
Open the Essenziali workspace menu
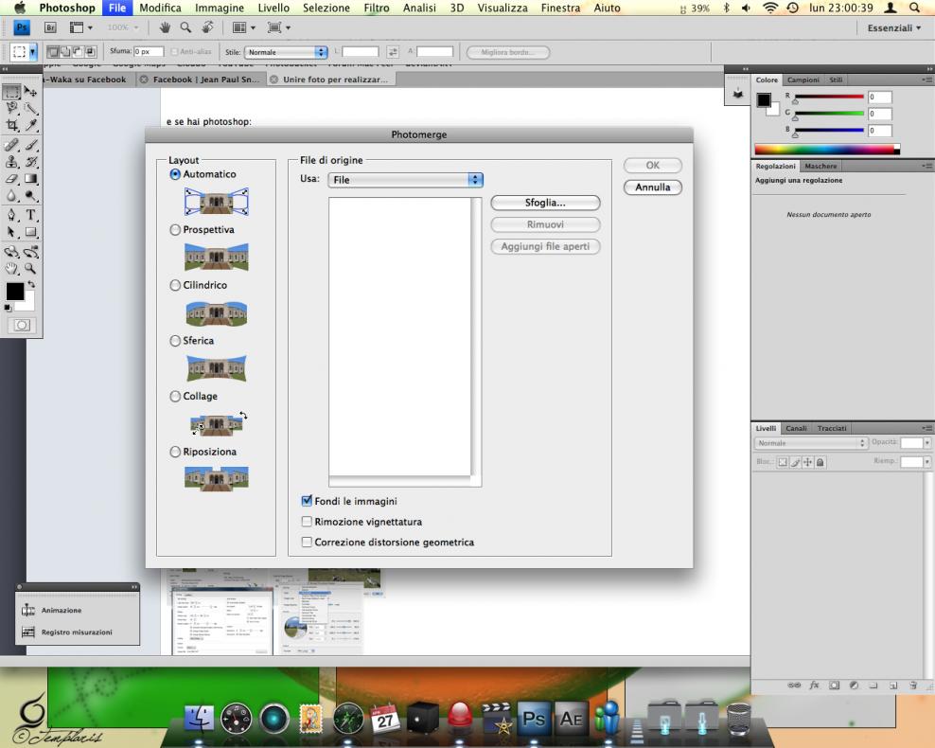[894, 28]
